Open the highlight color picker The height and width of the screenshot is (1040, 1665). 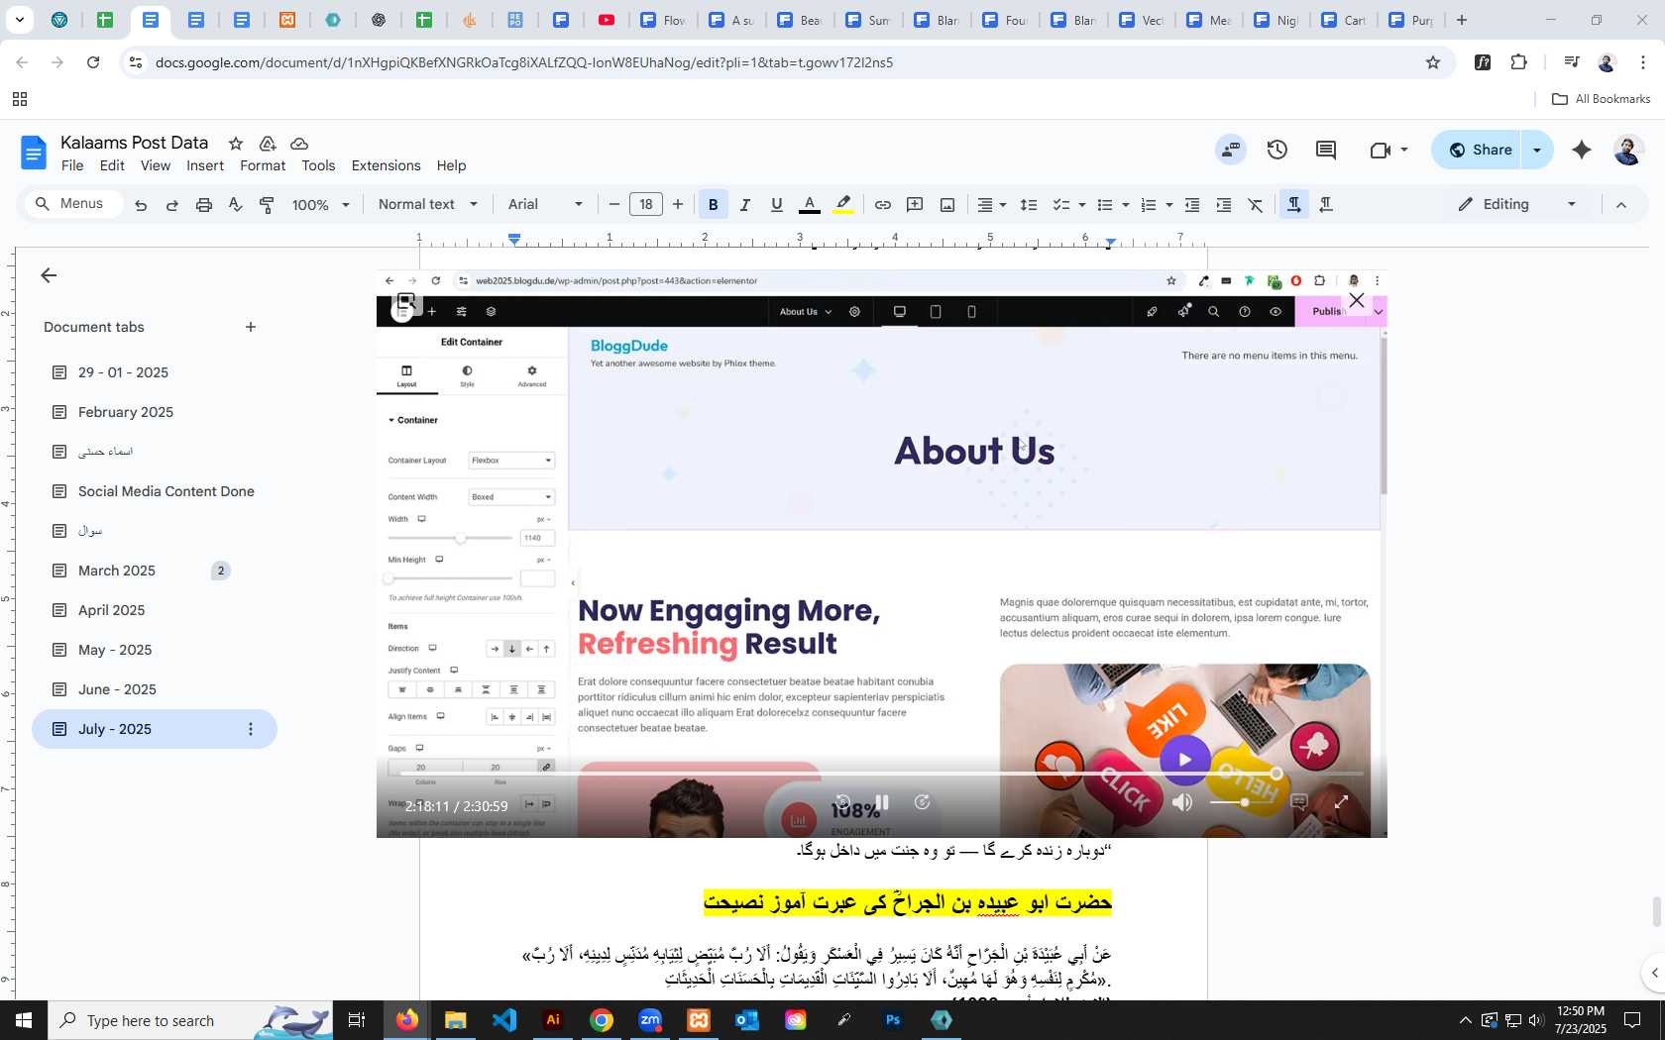pyautogui.click(x=843, y=205)
